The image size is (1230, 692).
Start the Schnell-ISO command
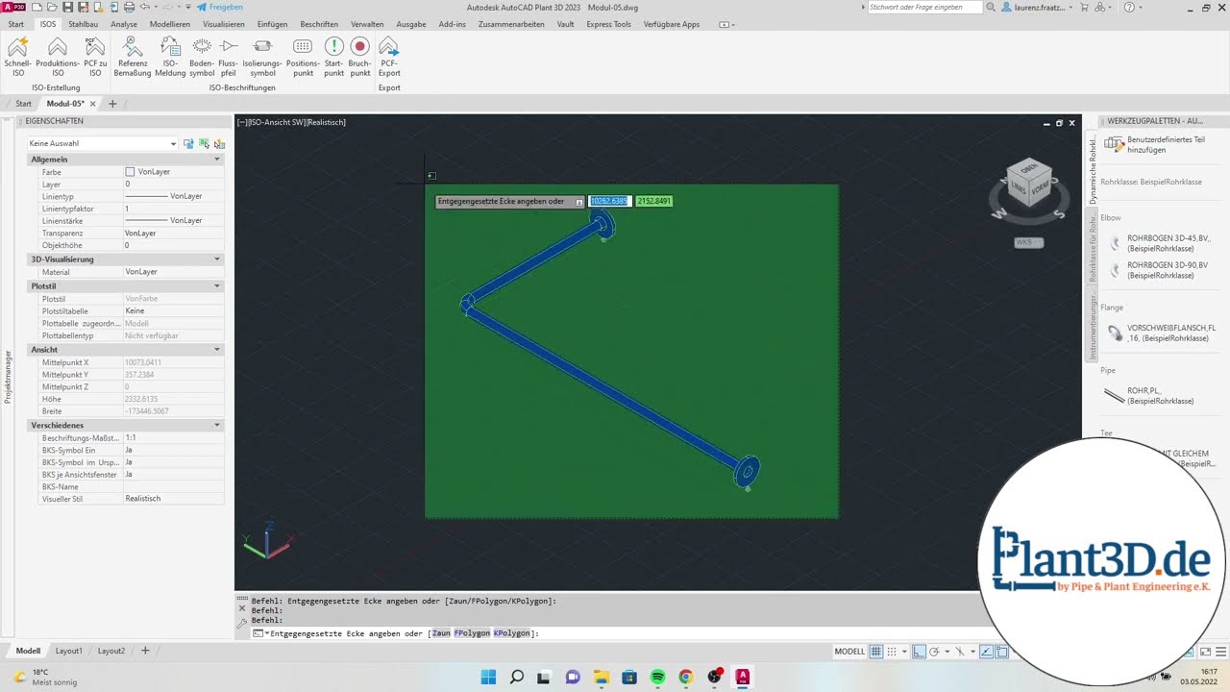coord(18,57)
